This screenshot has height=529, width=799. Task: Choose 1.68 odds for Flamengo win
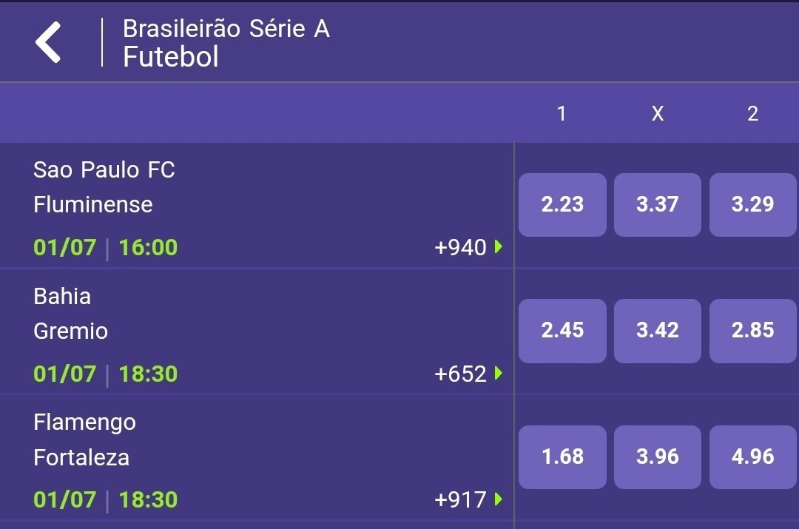click(x=562, y=457)
